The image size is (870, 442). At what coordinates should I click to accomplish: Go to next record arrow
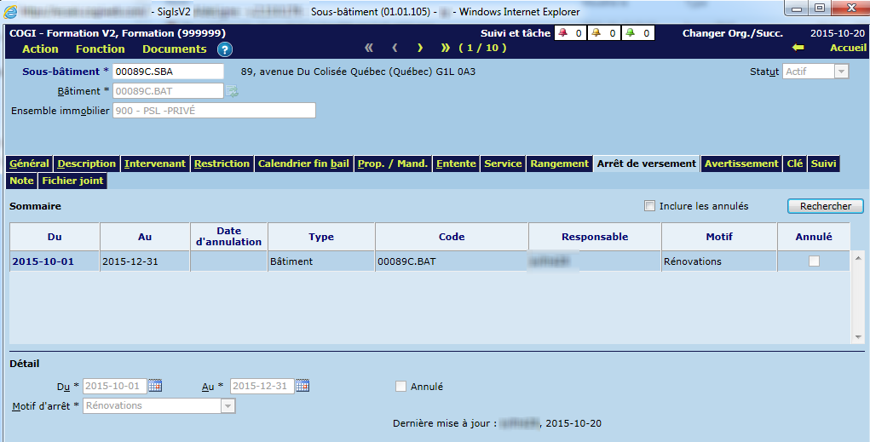pos(418,49)
